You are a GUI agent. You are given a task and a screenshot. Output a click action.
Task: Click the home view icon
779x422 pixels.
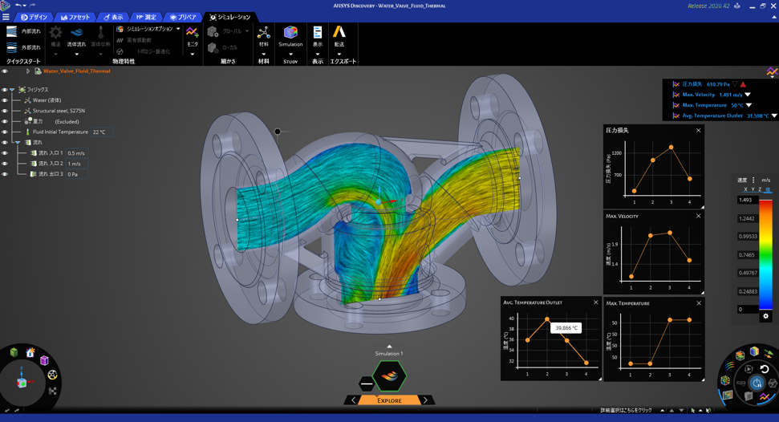click(30, 352)
